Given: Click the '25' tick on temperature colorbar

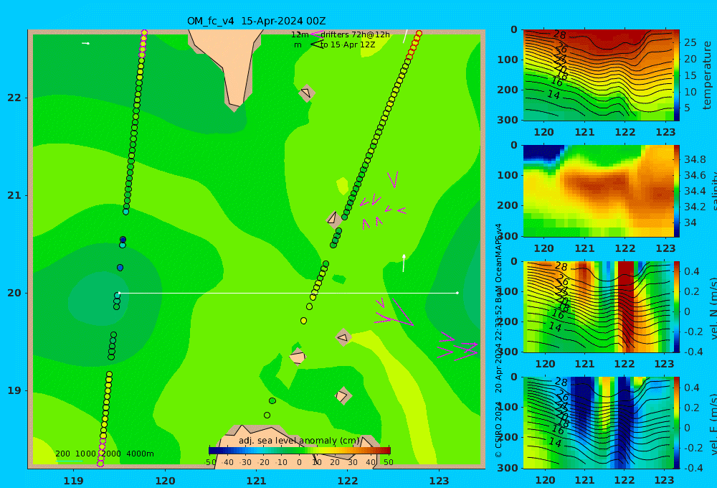Looking at the screenshot, I should point(690,42).
